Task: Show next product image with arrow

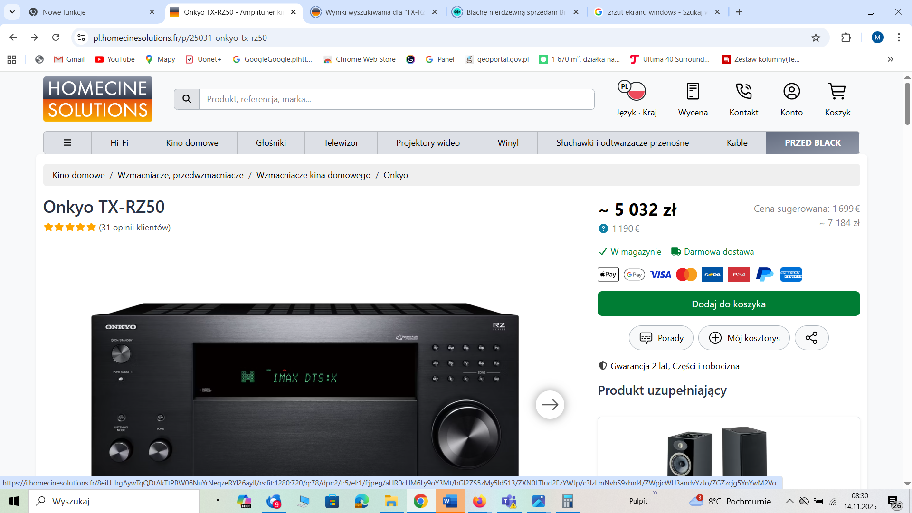Action: [x=550, y=404]
